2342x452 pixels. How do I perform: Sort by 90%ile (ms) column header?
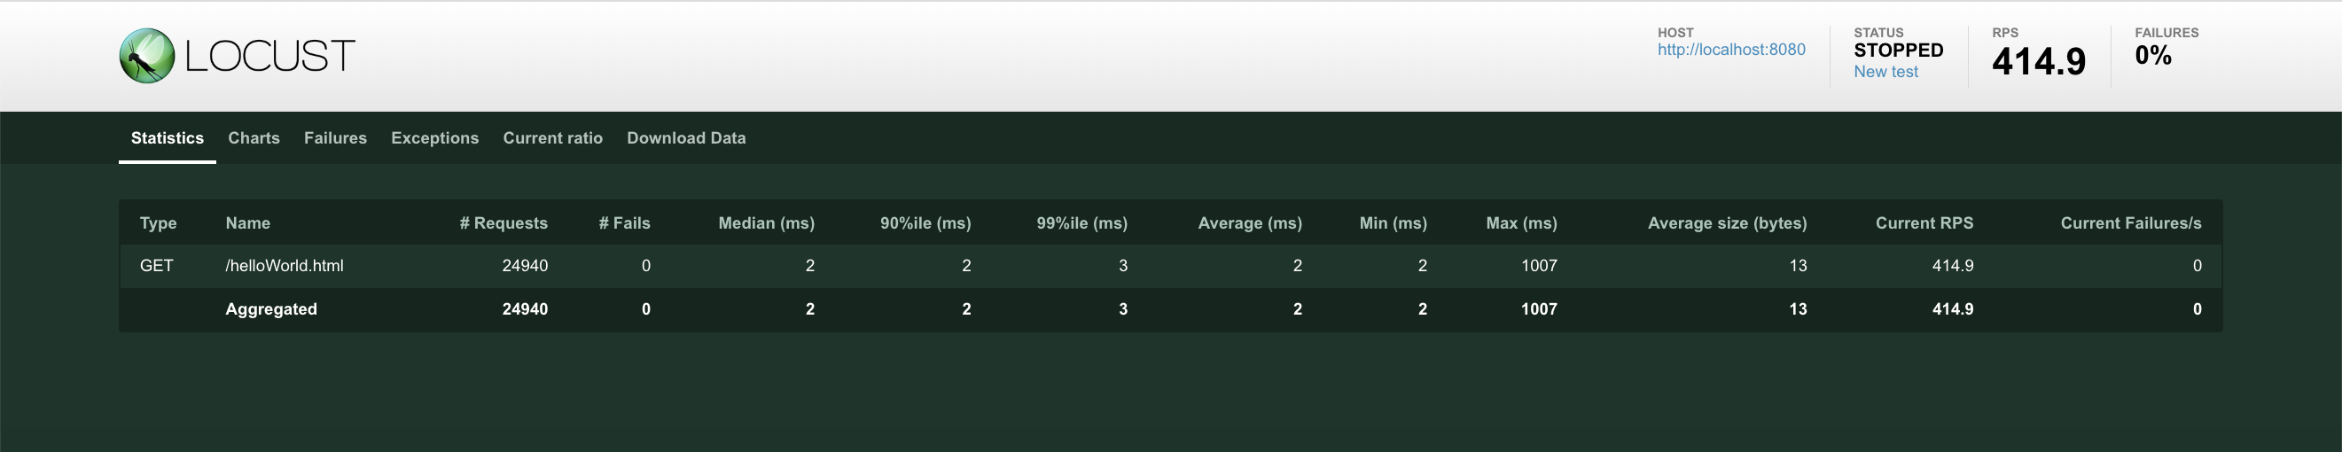(x=925, y=222)
